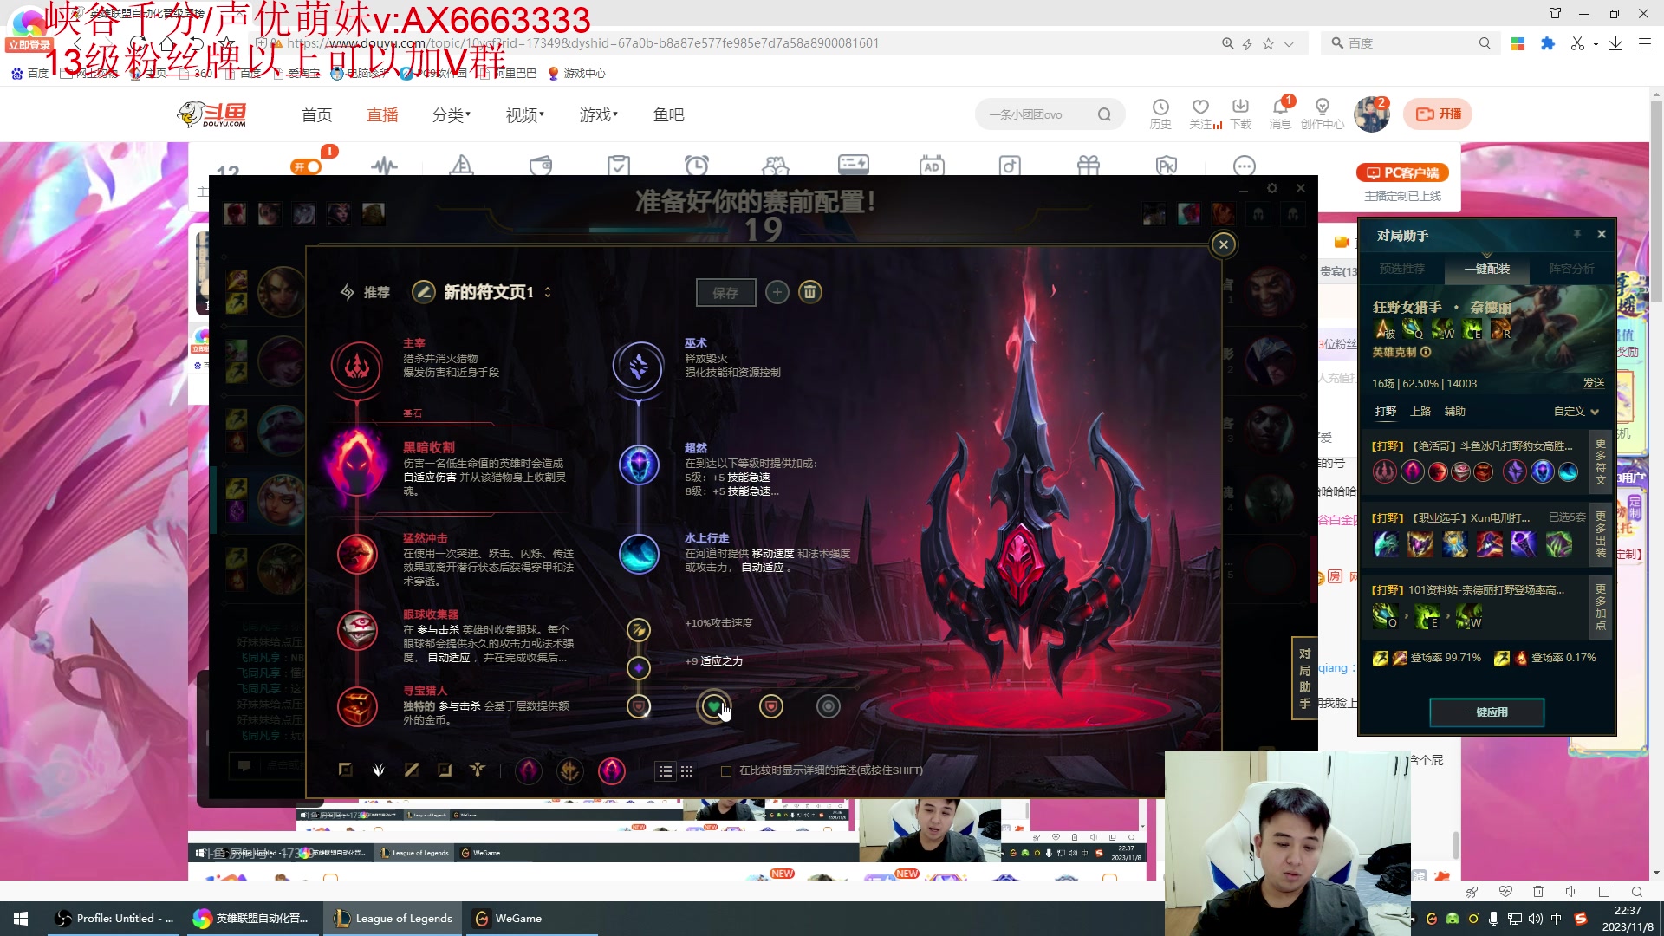Screen dimensions: 1664x936
Task: Go to Douyu 首页
Action: coord(316,114)
